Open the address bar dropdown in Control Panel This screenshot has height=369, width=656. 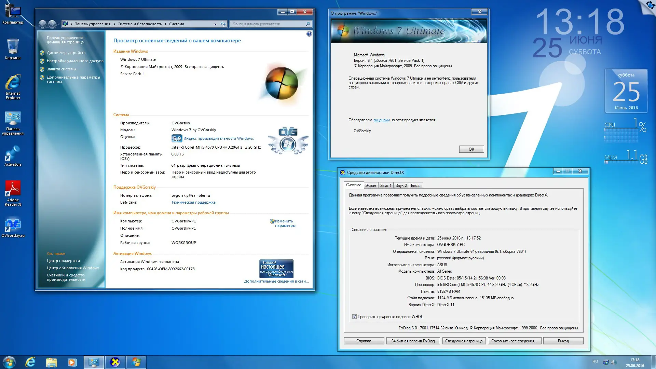(x=215, y=24)
